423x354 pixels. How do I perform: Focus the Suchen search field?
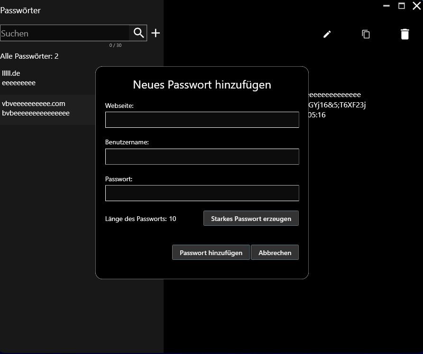(65, 33)
